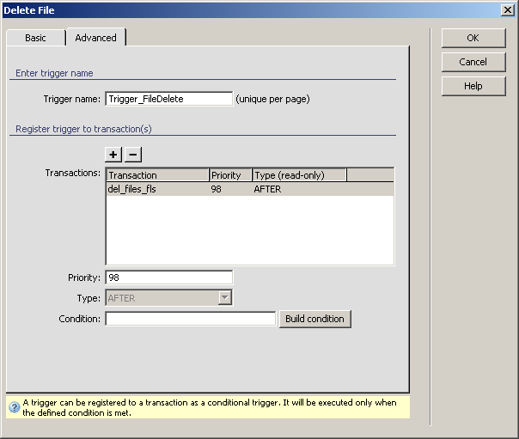
Task: Place cursor in the Condition field
Action: (x=190, y=319)
